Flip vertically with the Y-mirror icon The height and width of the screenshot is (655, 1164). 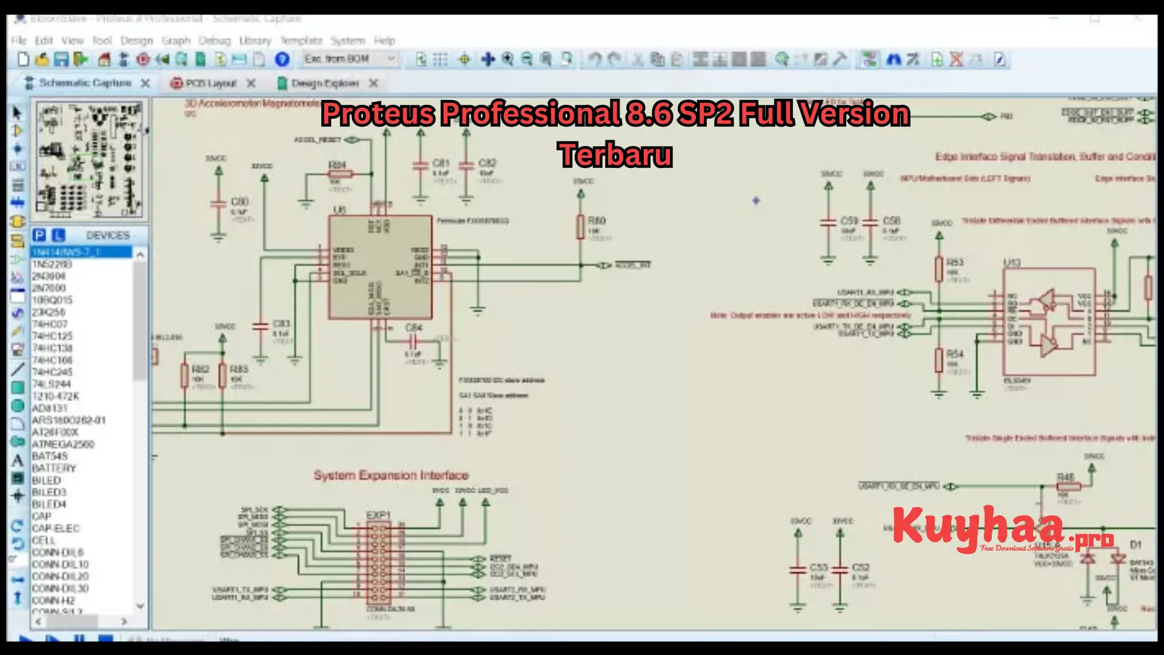[18, 599]
